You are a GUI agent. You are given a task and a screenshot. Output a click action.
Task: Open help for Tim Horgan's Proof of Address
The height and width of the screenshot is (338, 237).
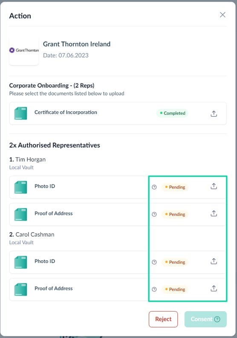coord(154,214)
